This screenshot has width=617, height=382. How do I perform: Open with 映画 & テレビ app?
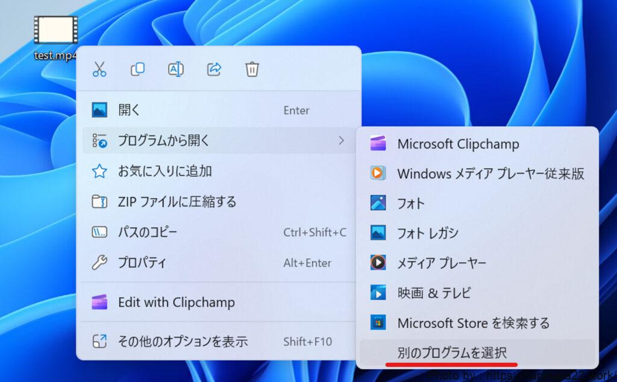tap(434, 293)
